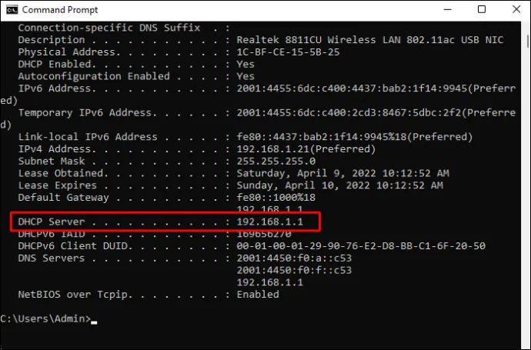531x350 pixels.
Task: Minimize the Command Prompt window
Action: pyautogui.click(x=447, y=9)
